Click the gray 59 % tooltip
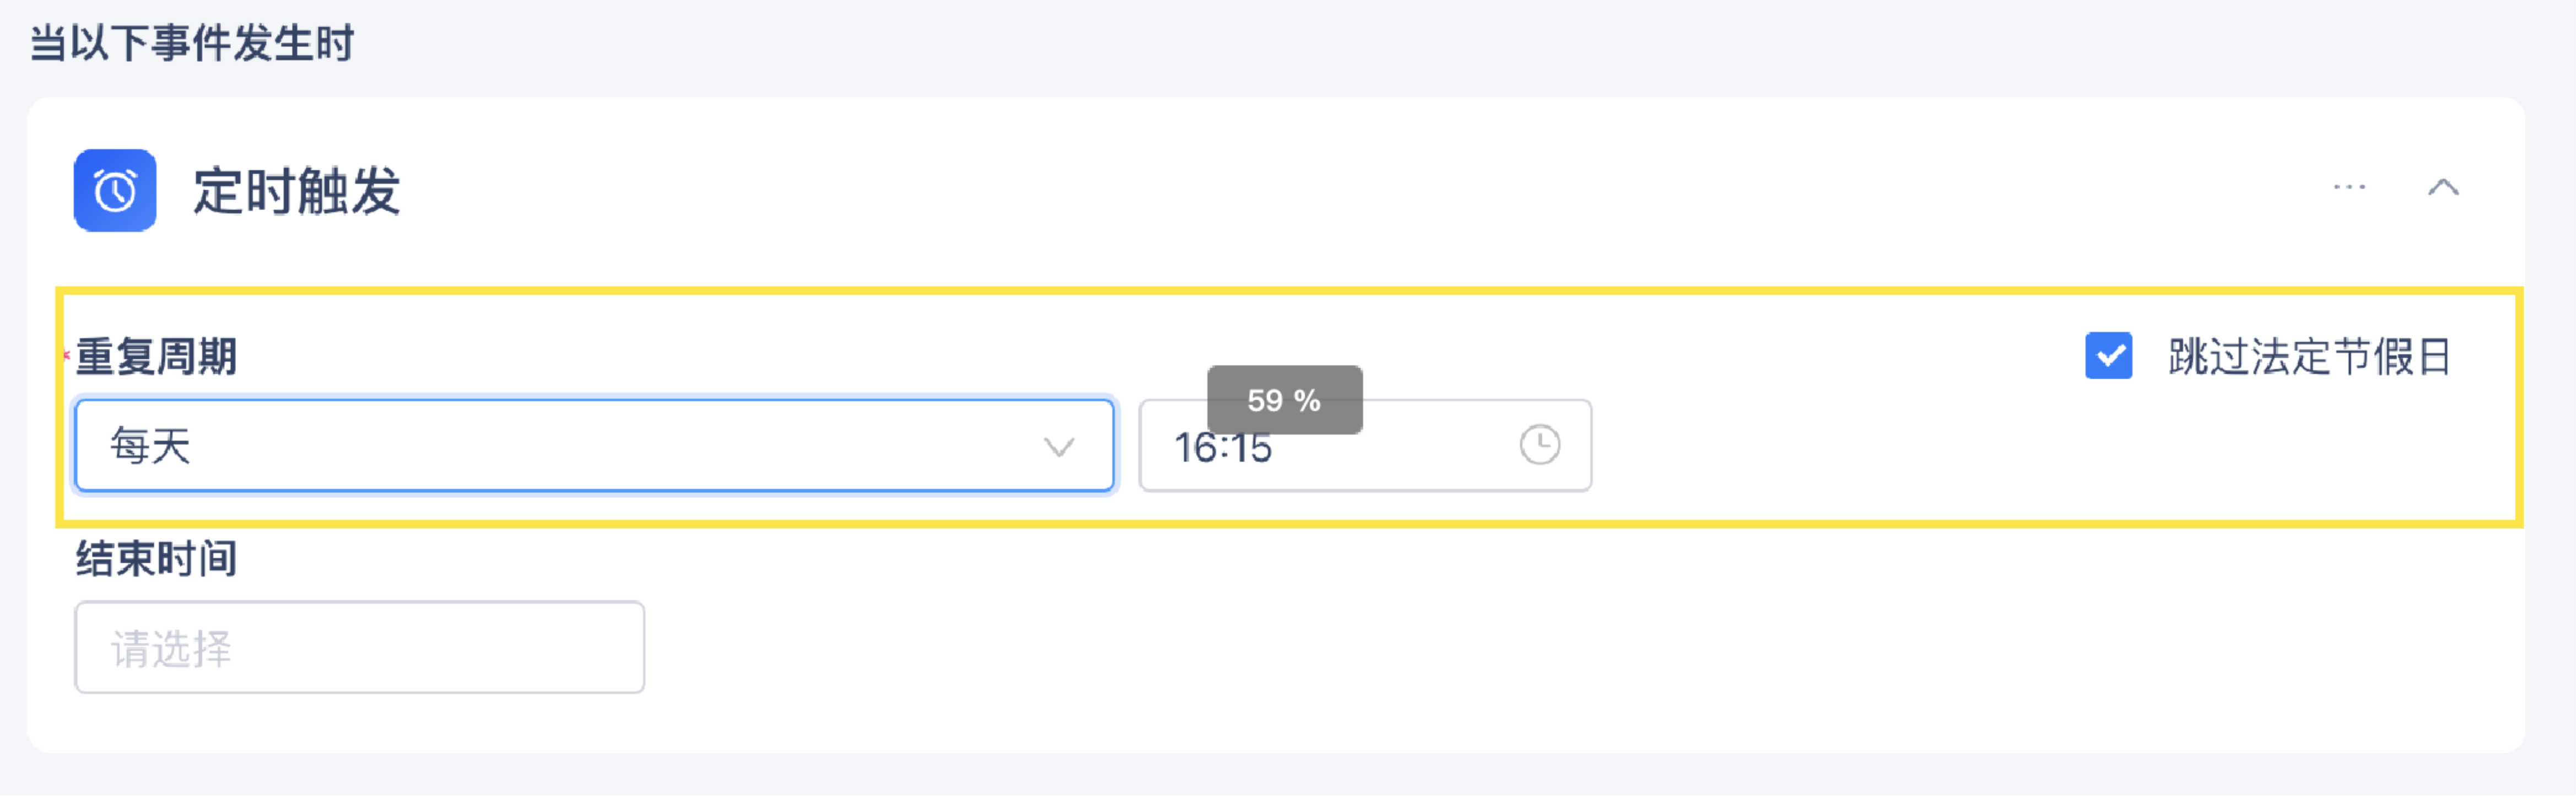2576x796 pixels. [x=1284, y=400]
